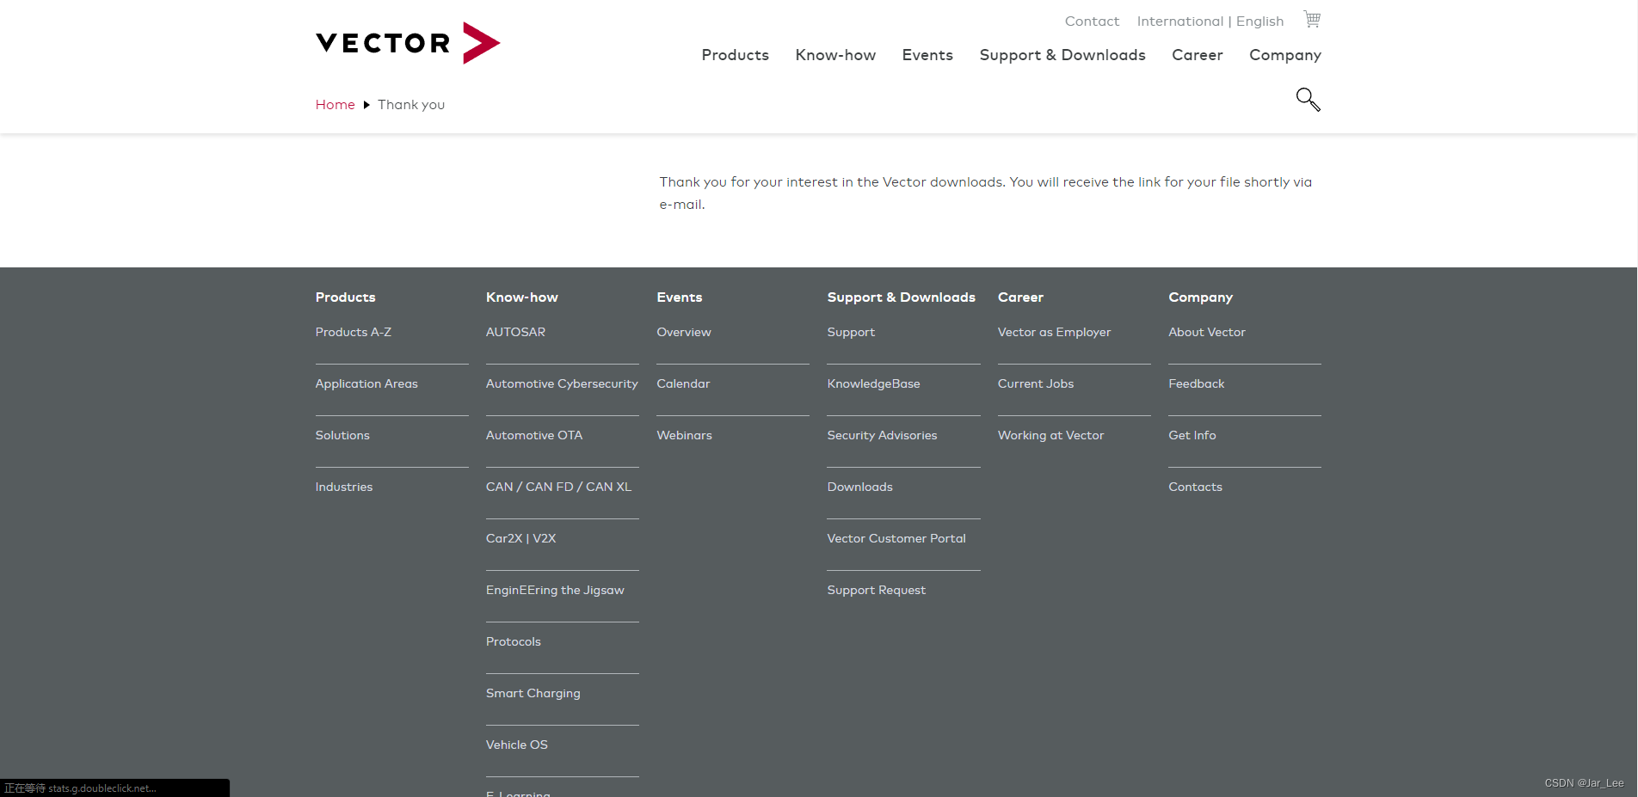1638x797 pixels.
Task: Open Contacts footer link
Action: [x=1195, y=487]
